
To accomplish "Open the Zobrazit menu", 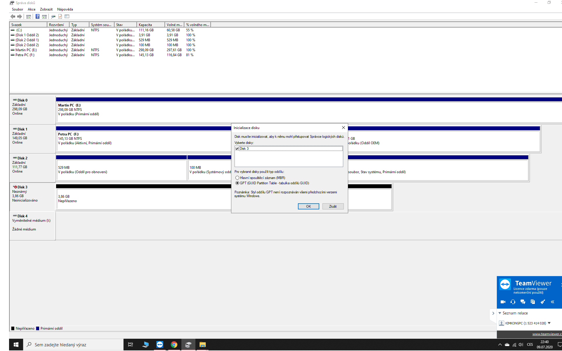I will click(46, 9).
